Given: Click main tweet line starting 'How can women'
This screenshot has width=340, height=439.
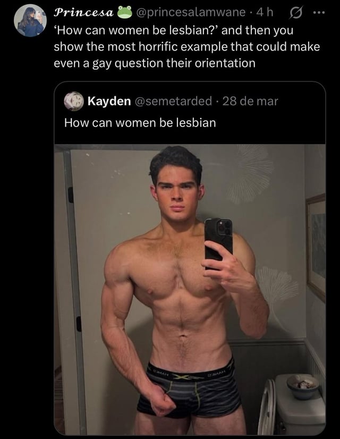Looking at the screenshot, I should coord(174,30).
